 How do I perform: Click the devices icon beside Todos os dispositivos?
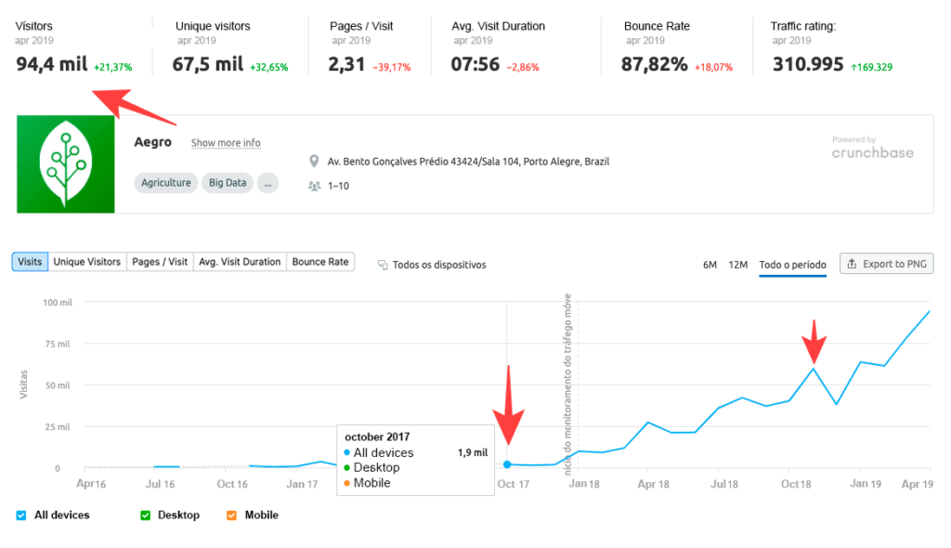tap(383, 265)
